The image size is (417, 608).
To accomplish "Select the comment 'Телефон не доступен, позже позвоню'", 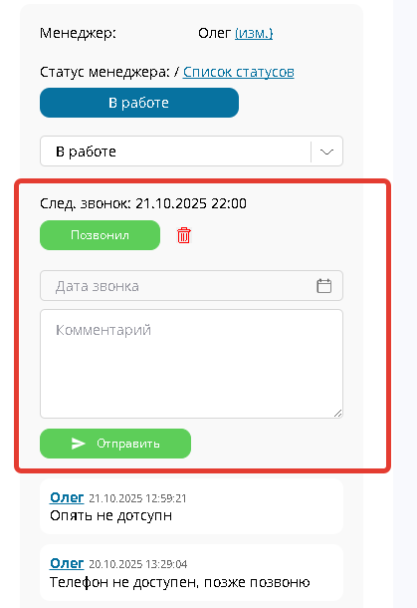I will click(x=180, y=582).
